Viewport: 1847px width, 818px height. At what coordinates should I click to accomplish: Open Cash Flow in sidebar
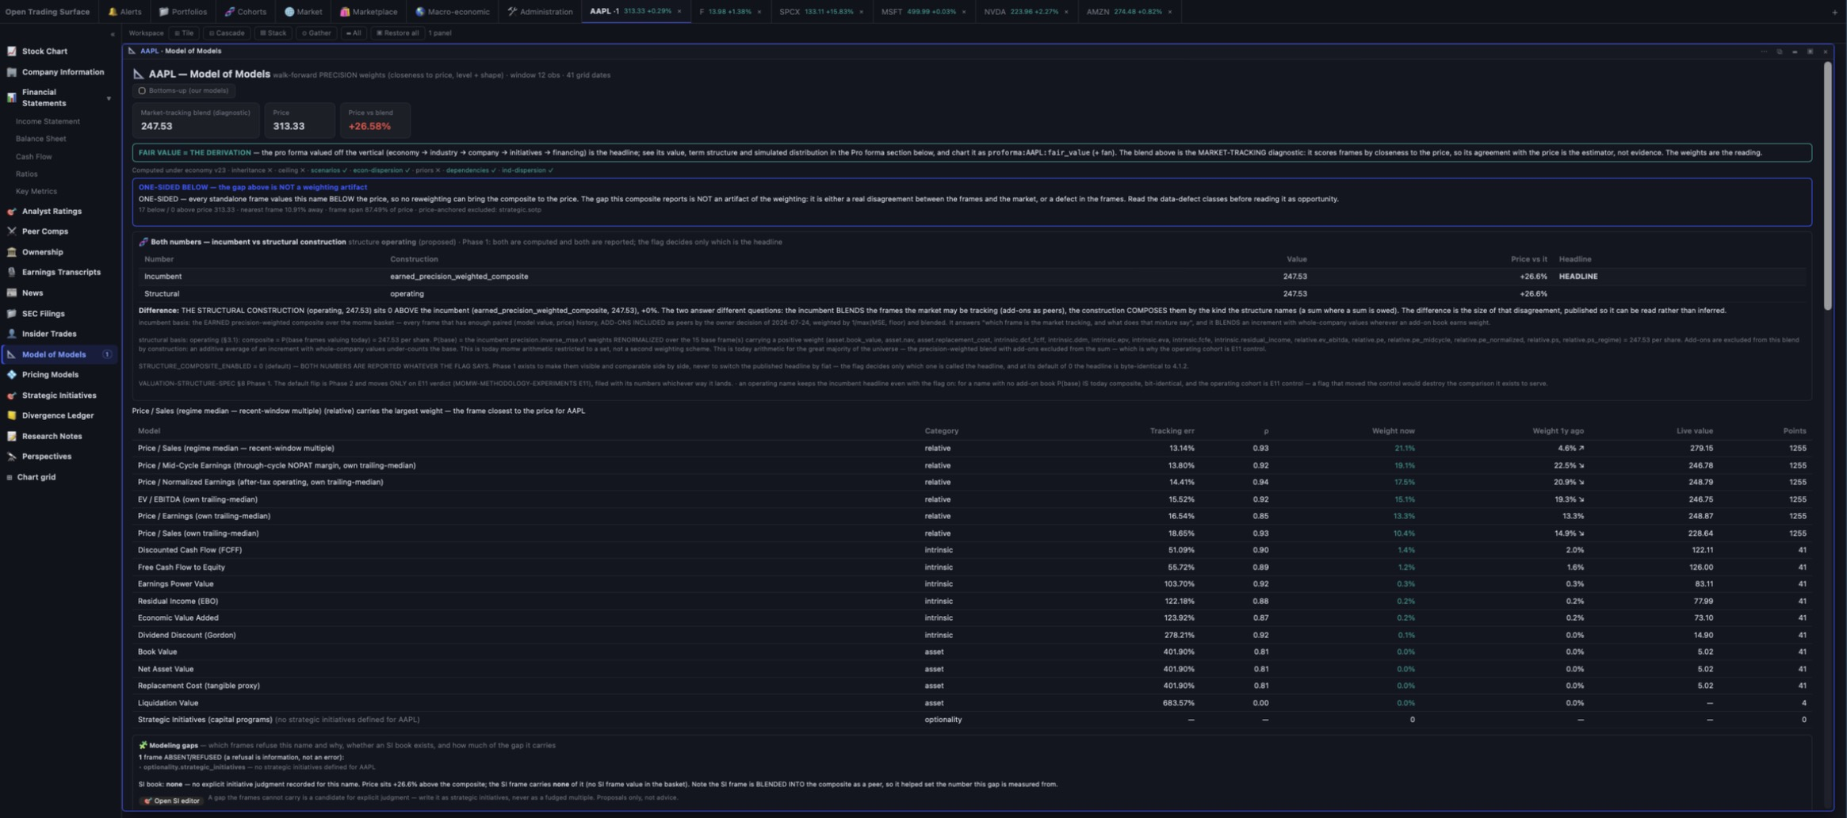tap(34, 157)
